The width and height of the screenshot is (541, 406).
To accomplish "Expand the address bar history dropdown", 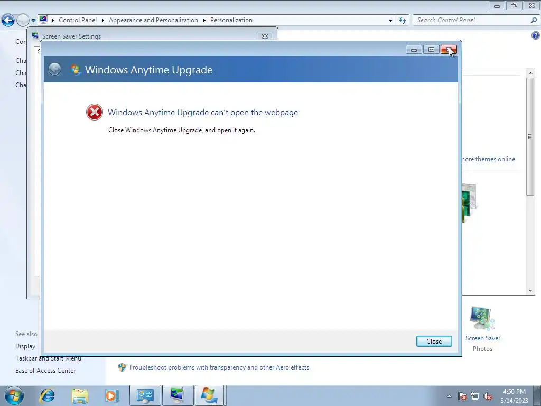I will 390,21.
